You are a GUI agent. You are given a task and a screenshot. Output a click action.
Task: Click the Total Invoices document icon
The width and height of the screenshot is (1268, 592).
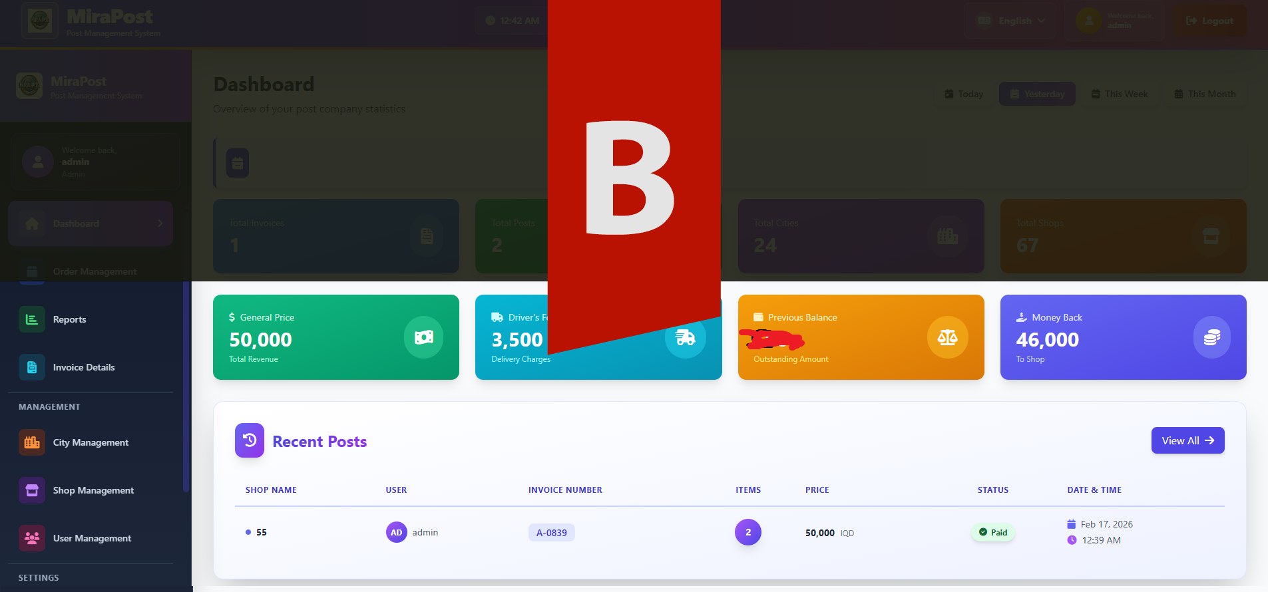(427, 235)
